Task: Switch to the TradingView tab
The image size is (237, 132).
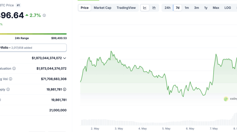Action: (126, 8)
